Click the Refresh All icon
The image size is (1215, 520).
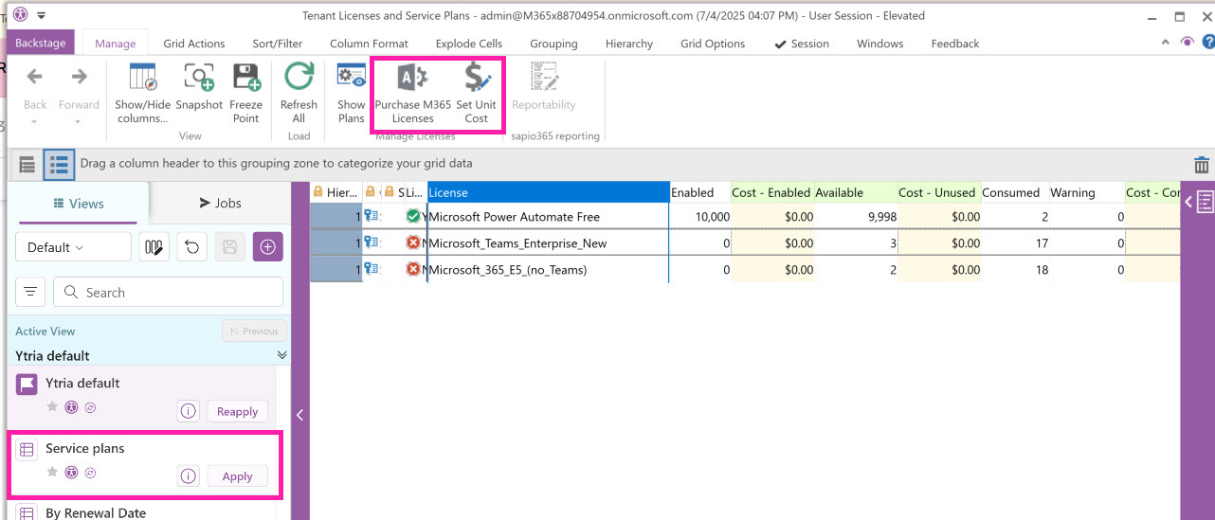point(299,93)
